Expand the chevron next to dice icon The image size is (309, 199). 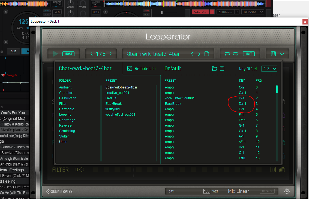click(x=282, y=54)
